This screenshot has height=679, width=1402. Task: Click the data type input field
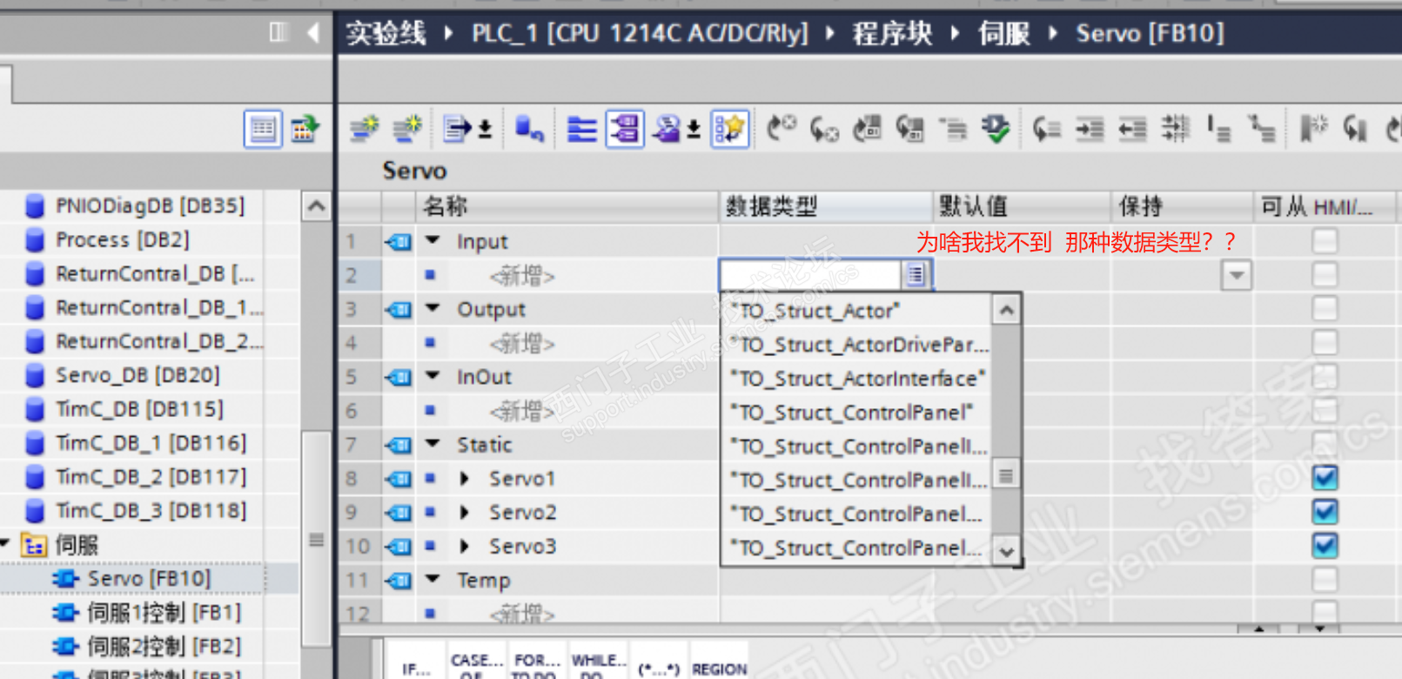click(x=811, y=275)
